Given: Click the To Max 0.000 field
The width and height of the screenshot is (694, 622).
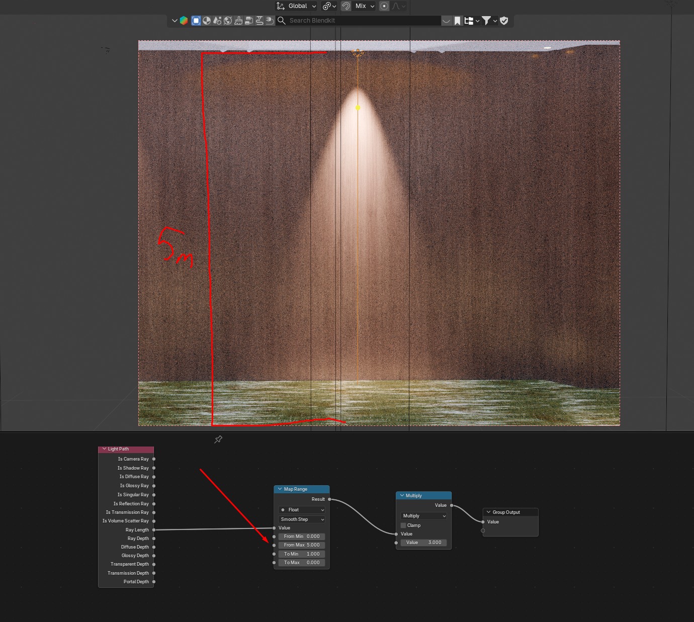Looking at the screenshot, I should (x=302, y=563).
